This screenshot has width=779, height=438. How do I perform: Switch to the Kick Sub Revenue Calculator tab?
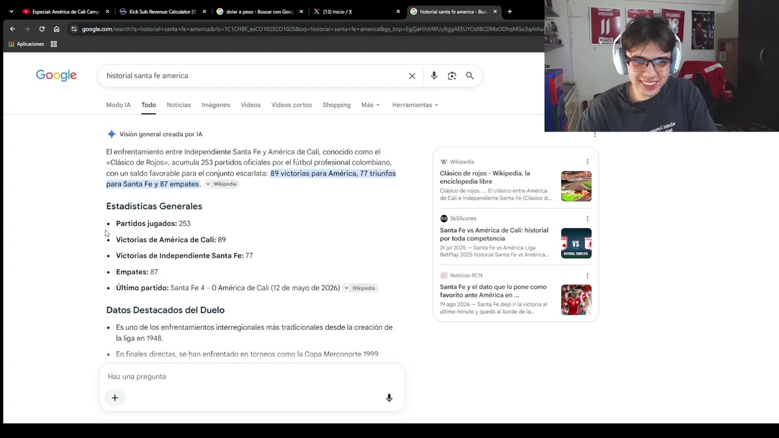pos(162,12)
